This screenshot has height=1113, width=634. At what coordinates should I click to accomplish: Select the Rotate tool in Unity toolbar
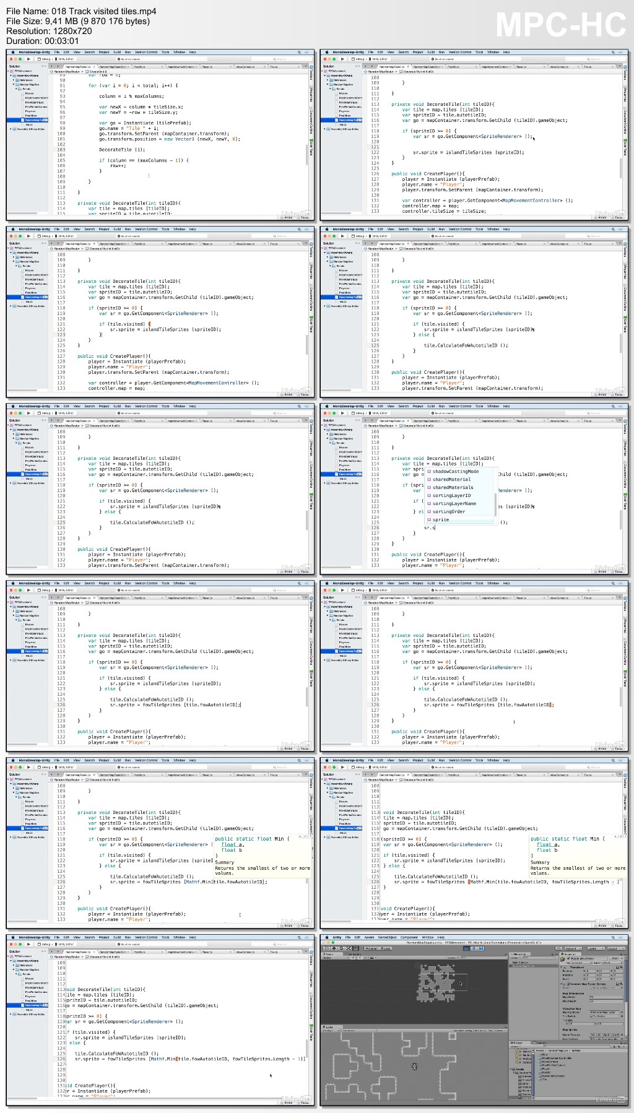tap(341, 948)
